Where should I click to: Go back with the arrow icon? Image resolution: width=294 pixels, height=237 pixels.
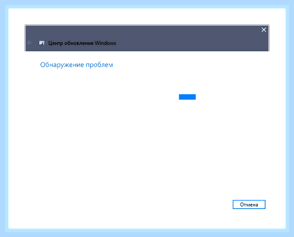[x=29, y=43]
